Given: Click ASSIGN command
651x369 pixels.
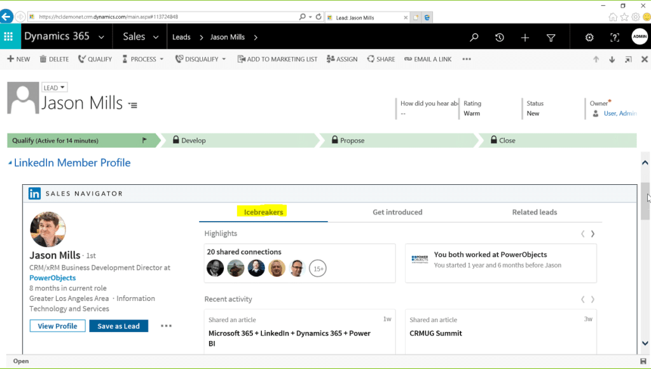Looking at the screenshot, I should 341,59.
